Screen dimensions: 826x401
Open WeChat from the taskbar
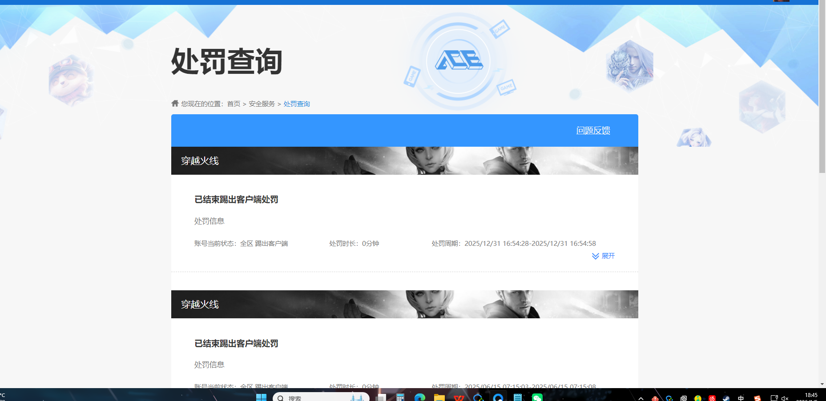tap(537, 397)
